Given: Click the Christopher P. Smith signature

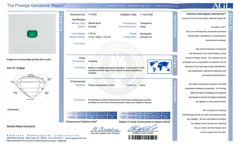Looking at the screenshot, I should pos(143,128).
